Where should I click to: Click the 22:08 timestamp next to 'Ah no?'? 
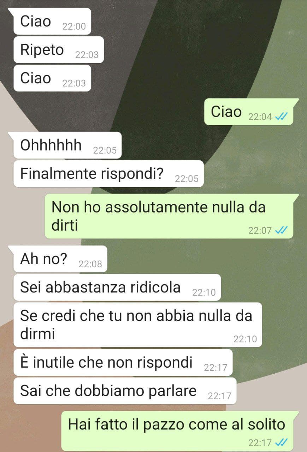[x=90, y=264]
